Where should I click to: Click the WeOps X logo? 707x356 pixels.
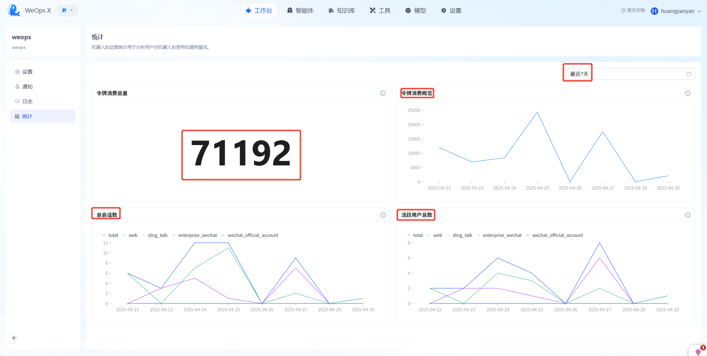14,10
